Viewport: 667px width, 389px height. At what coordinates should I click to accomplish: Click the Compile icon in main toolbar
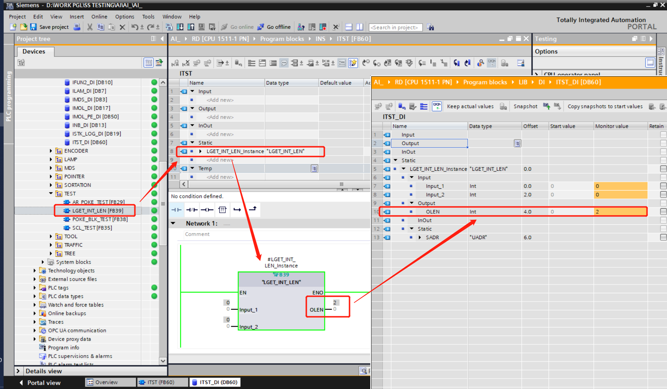pos(169,27)
